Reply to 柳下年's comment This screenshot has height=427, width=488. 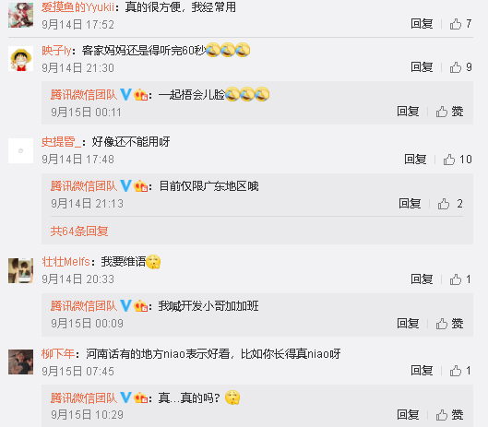422,371
